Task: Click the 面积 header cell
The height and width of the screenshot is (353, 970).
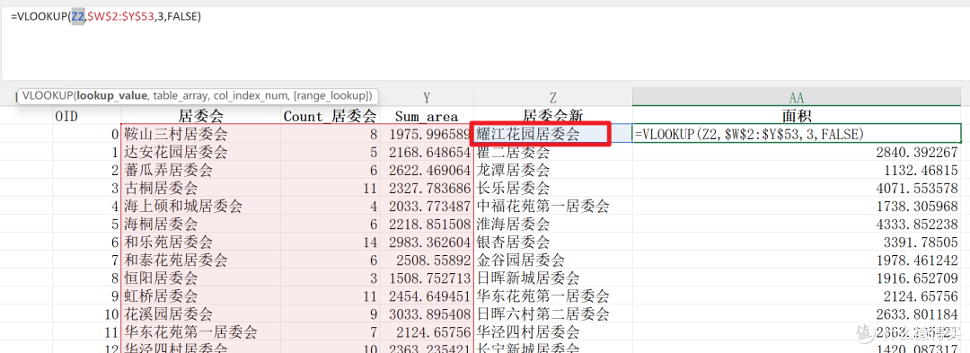Action: pos(797,116)
